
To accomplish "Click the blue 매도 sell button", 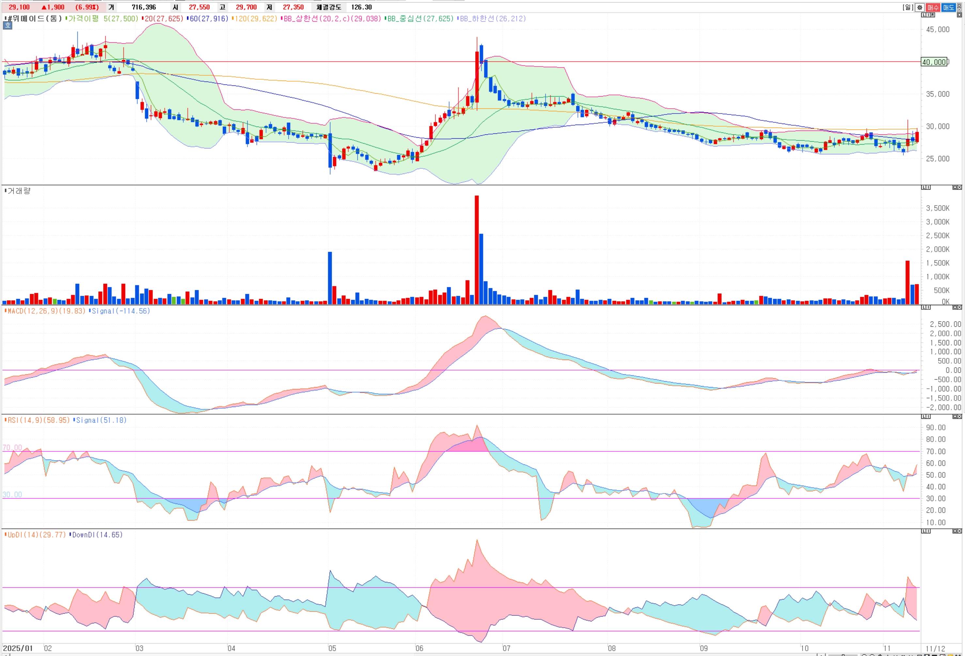I will coord(949,8).
